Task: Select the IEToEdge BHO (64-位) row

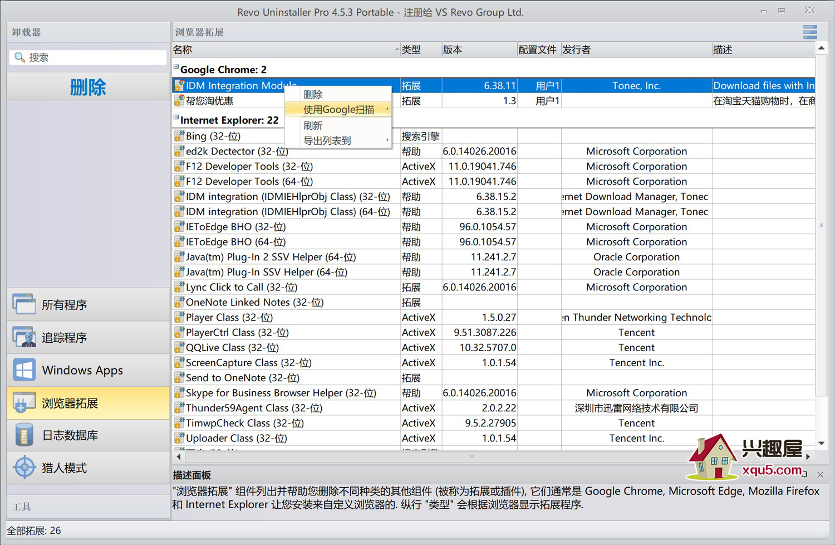Action: [493, 242]
